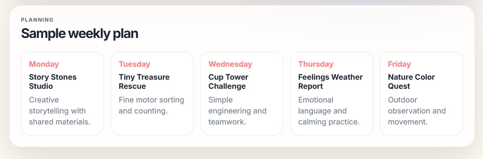Select the Friday plan card
483x159 pixels.
[422, 93]
